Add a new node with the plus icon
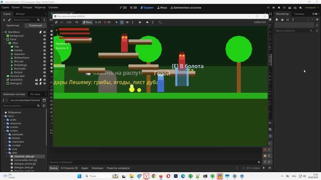This screenshot has width=321, height=180. click(4, 20)
